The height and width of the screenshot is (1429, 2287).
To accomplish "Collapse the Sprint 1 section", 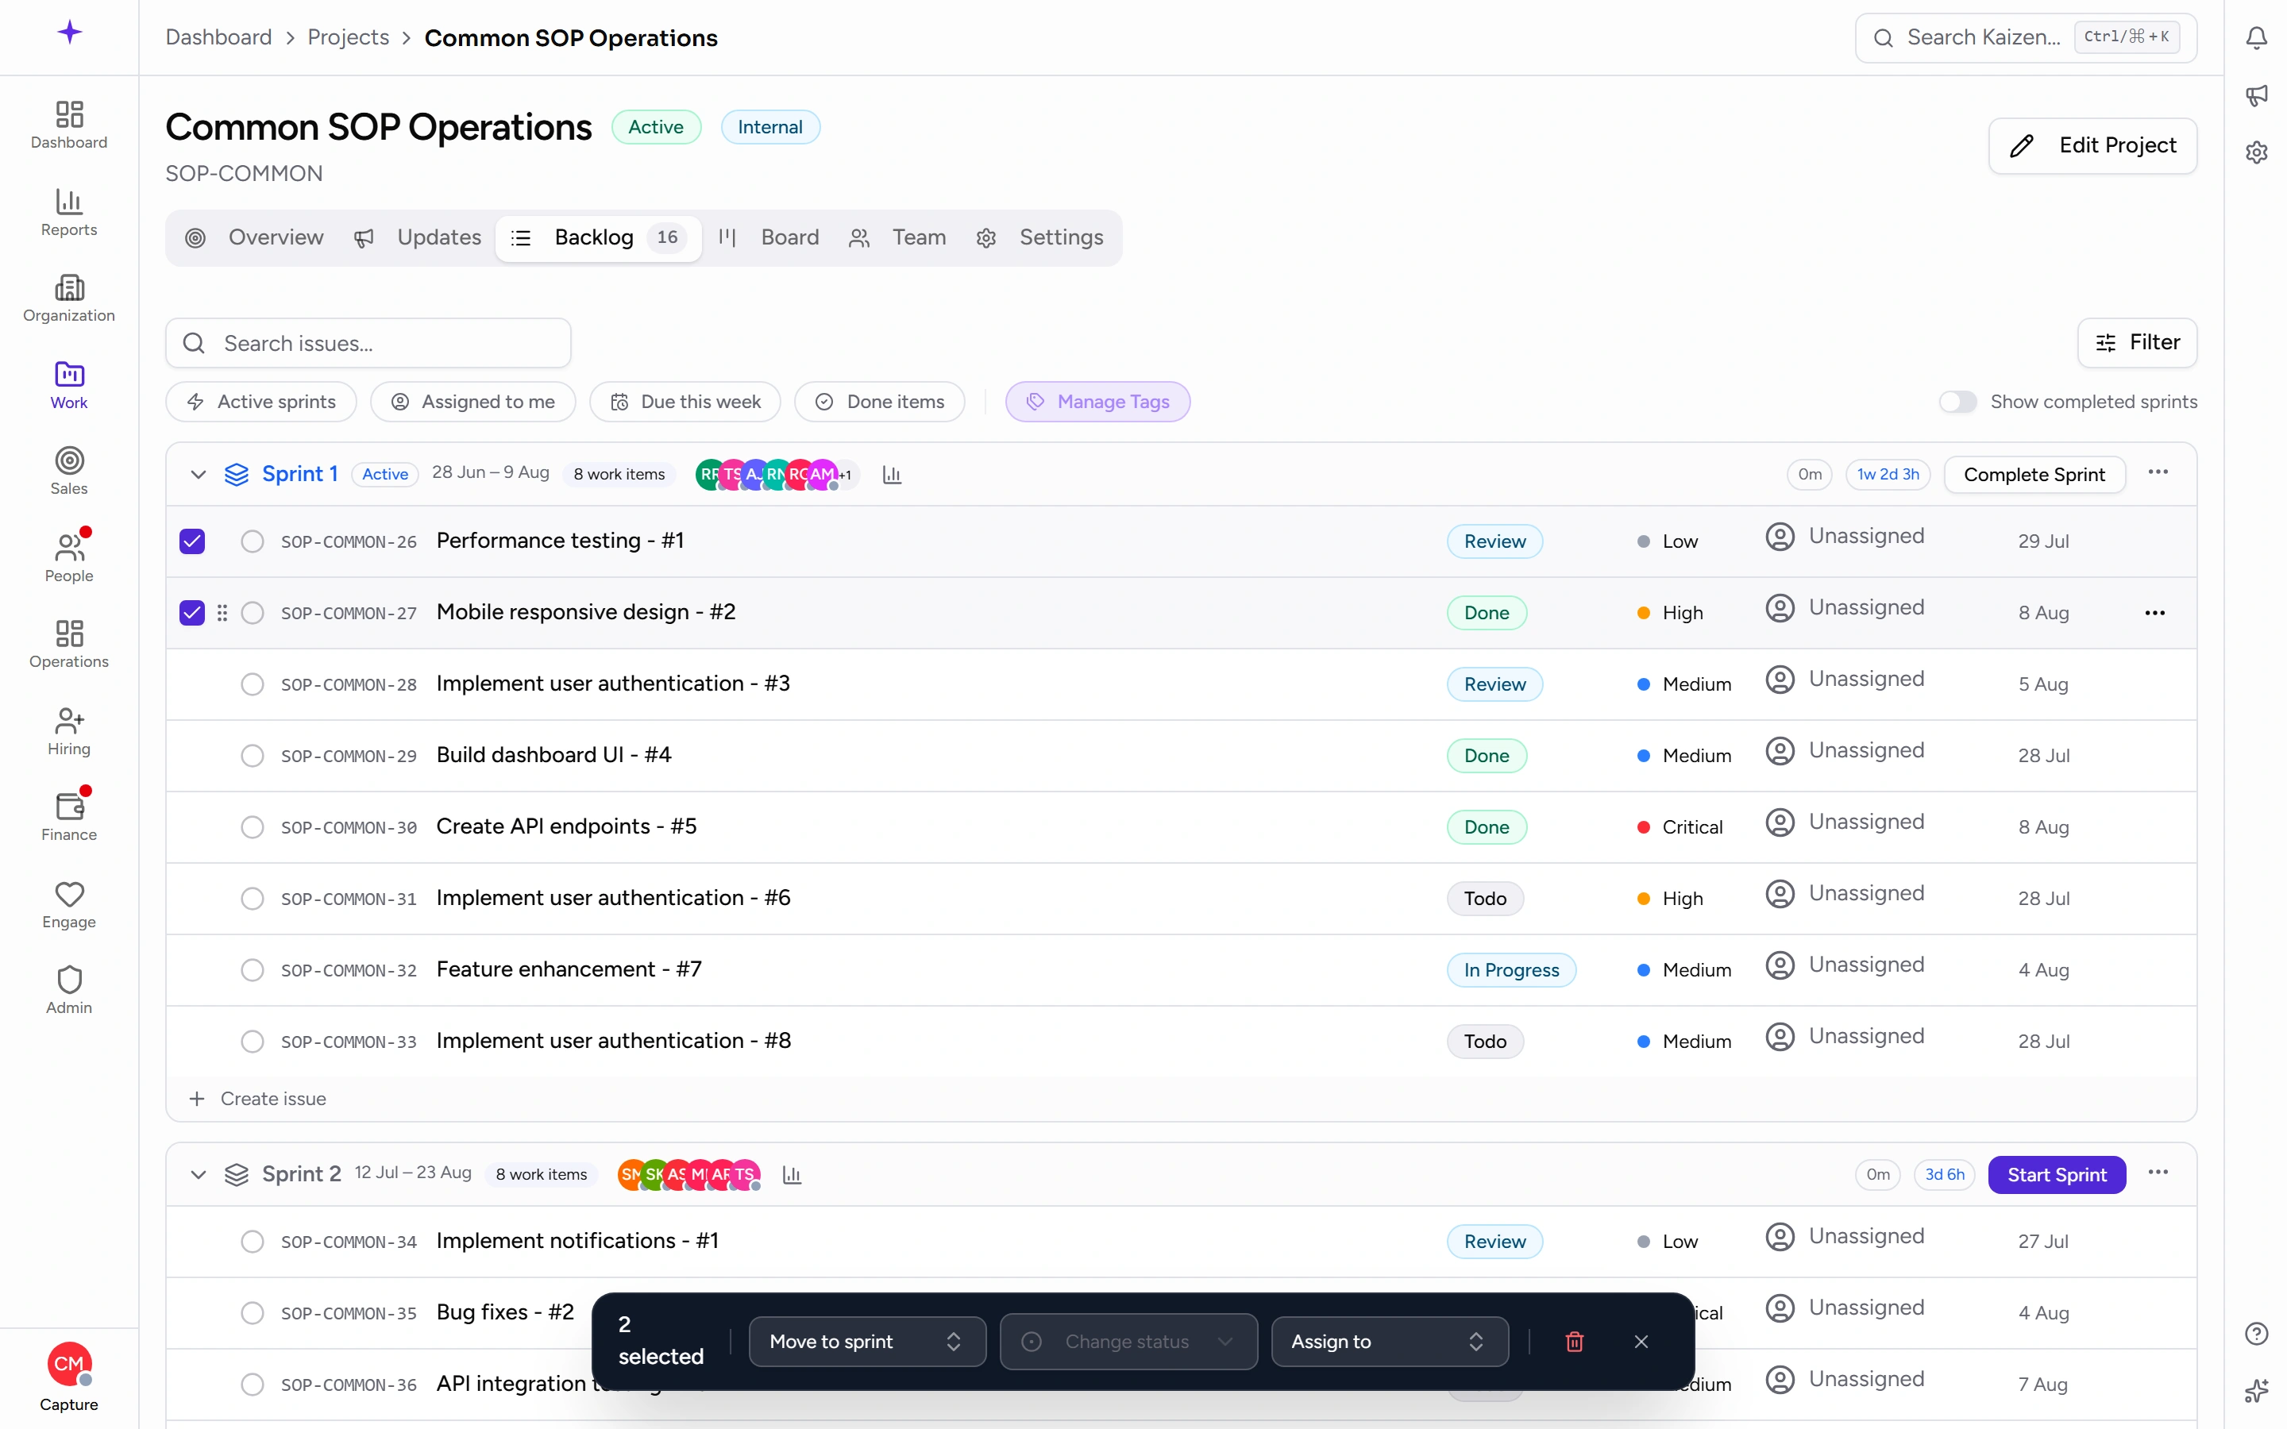I will (199, 475).
